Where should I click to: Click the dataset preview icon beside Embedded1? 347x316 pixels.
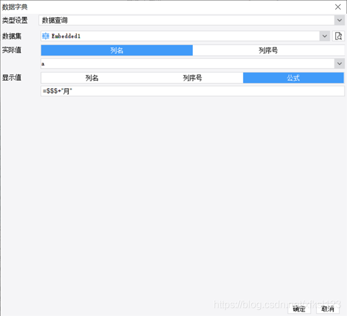click(x=338, y=36)
